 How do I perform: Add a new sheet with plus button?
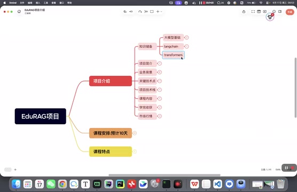15,170
